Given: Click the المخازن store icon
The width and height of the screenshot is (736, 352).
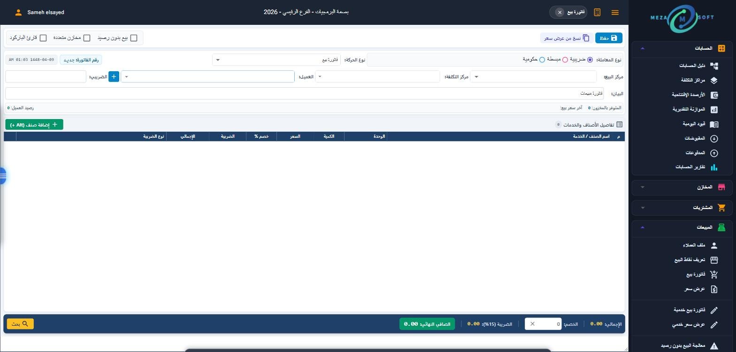Looking at the screenshot, I should tap(721, 187).
